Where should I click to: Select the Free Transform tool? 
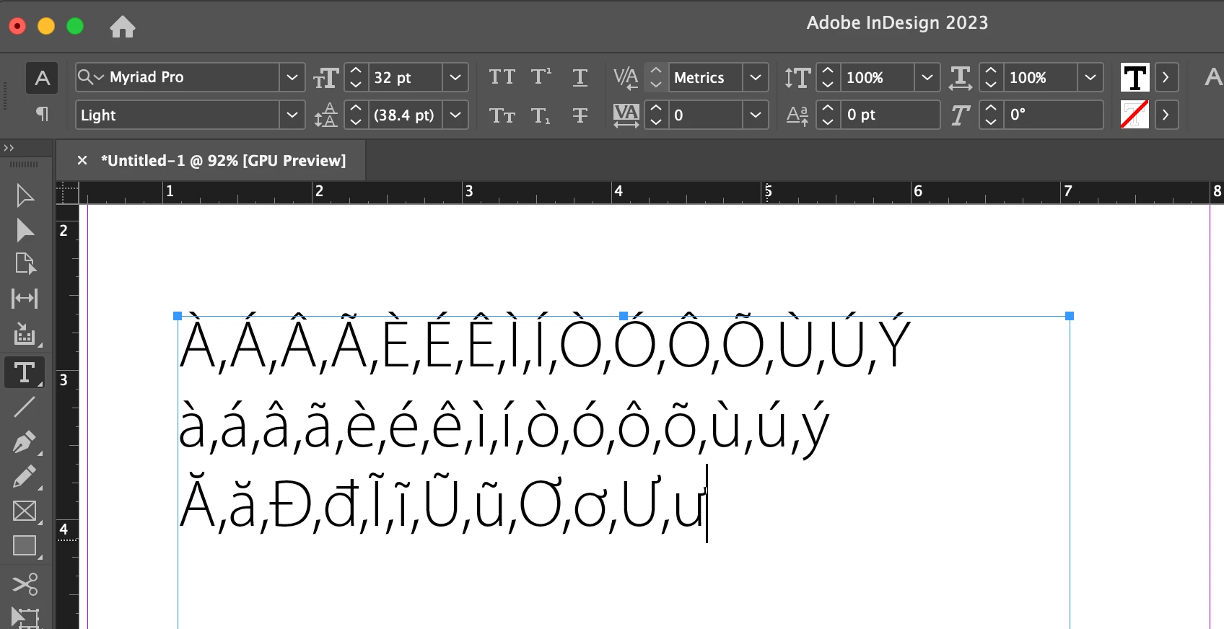coord(25,617)
